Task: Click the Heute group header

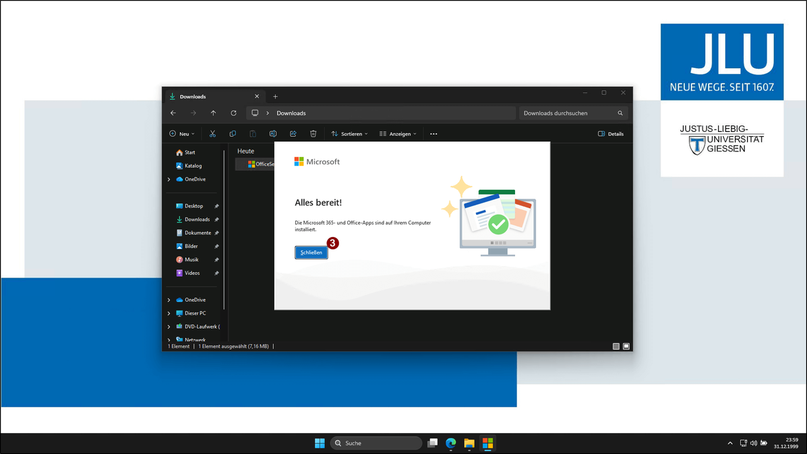Action: tap(245, 151)
